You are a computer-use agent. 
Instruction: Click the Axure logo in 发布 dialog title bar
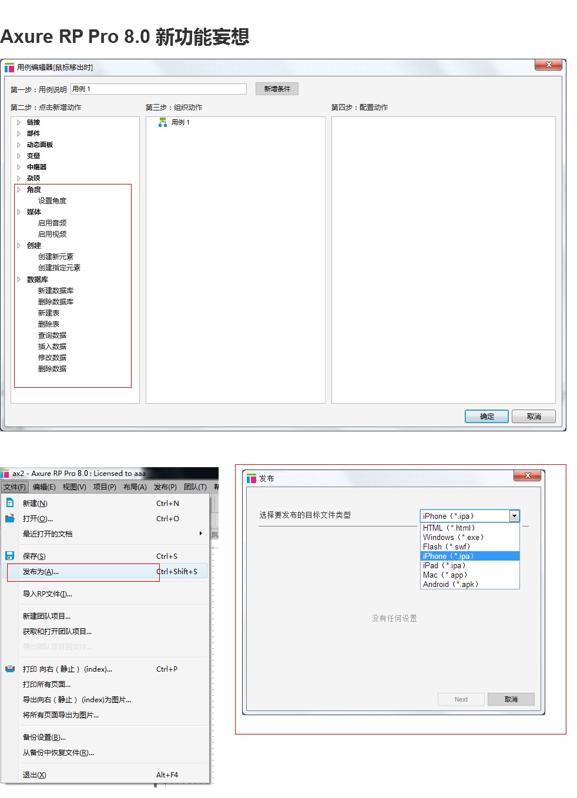(x=251, y=478)
